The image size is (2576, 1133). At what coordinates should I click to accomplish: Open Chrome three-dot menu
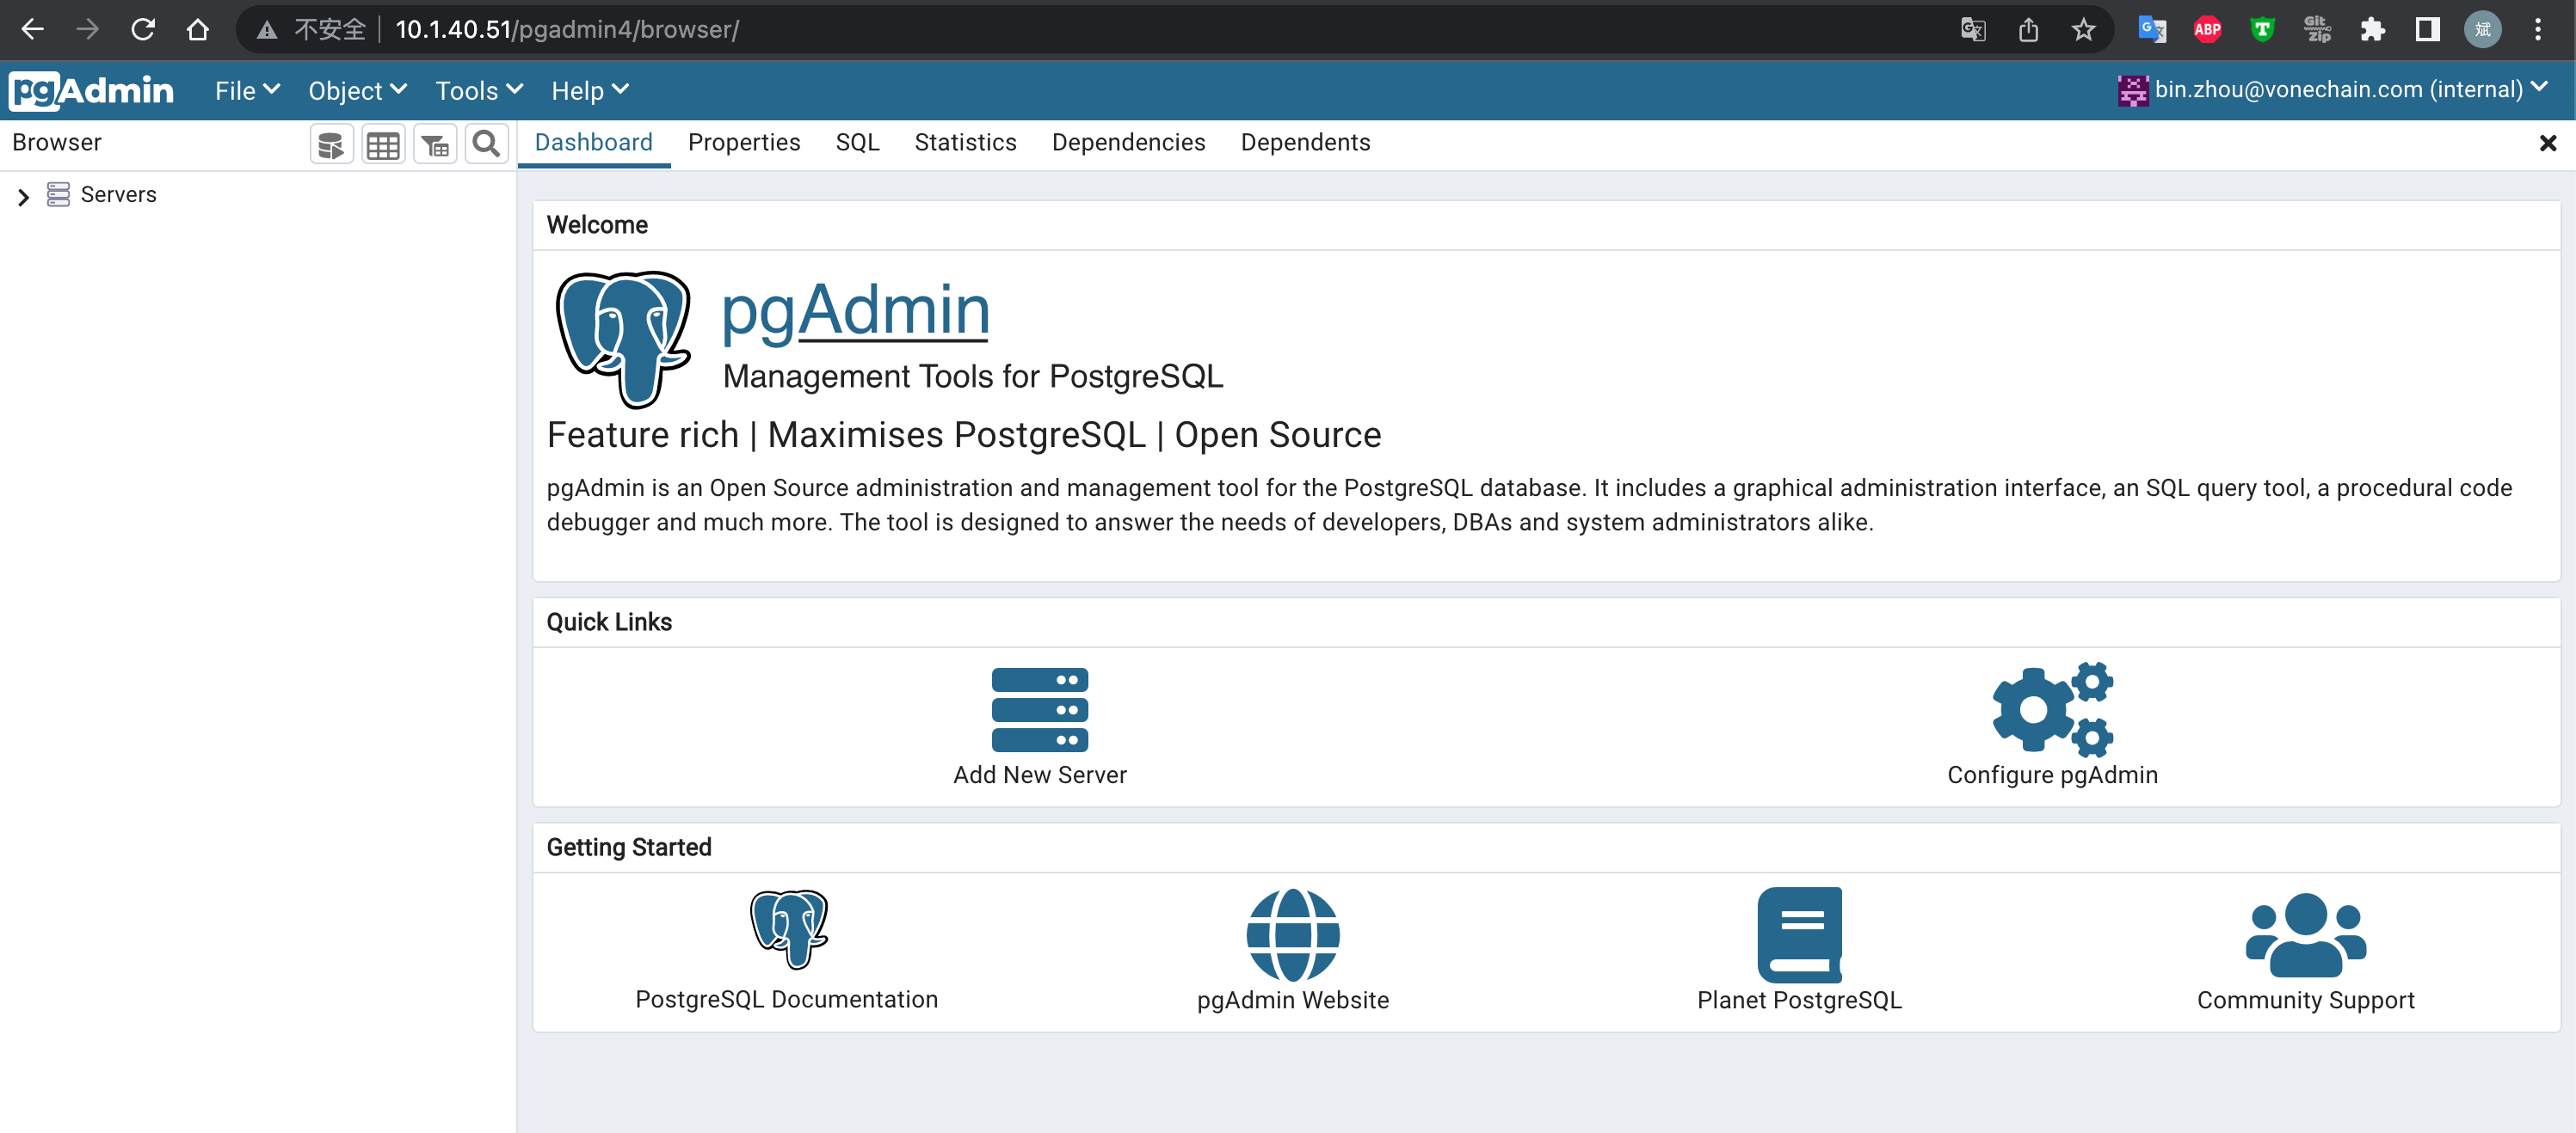tap(2538, 30)
